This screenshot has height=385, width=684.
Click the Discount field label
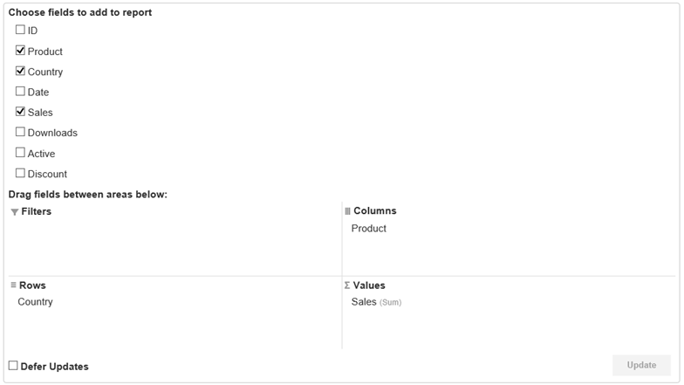pyautogui.click(x=47, y=174)
